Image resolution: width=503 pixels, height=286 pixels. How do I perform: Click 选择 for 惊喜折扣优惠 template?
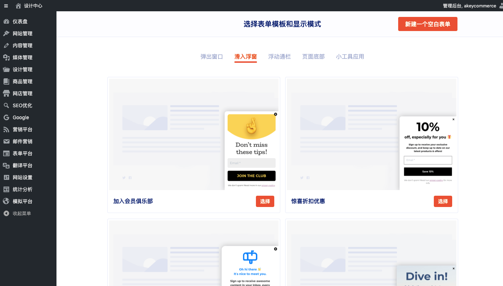click(x=443, y=201)
